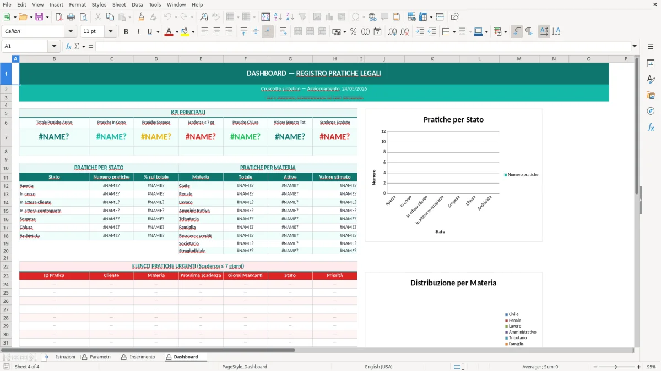Open the Function Wizard fx icon
This screenshot has height=371, width=661.
68,46
